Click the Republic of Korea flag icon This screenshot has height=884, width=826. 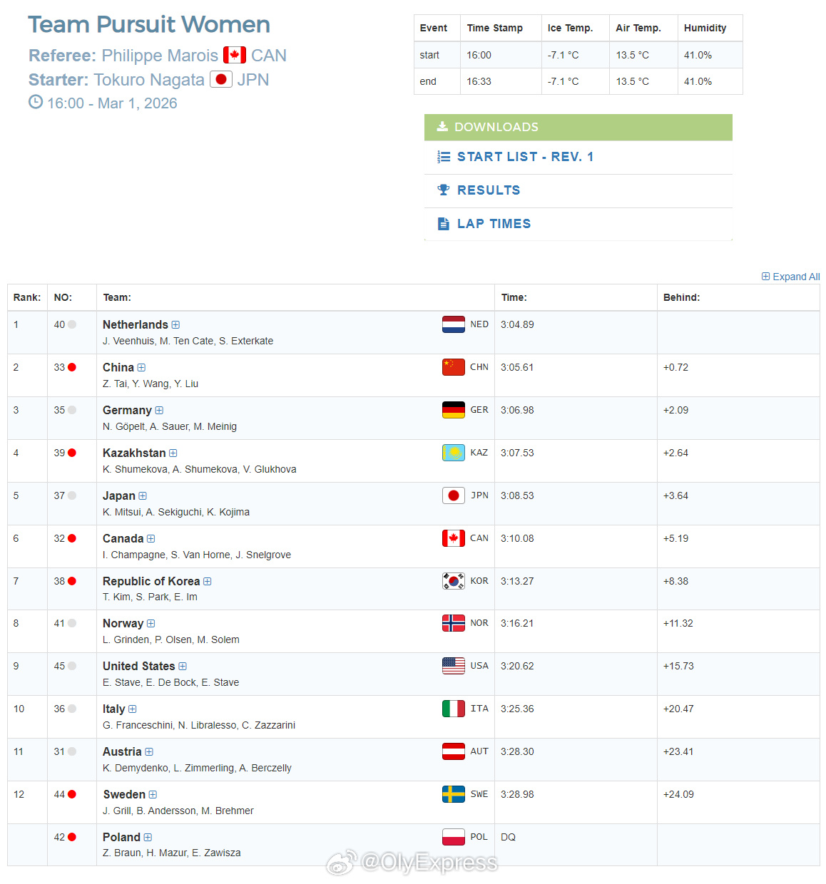(453, 581)
